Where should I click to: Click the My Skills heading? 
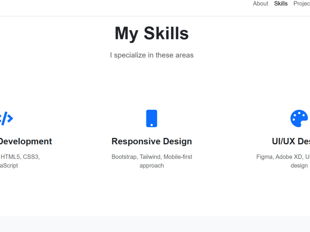point(152,33)
